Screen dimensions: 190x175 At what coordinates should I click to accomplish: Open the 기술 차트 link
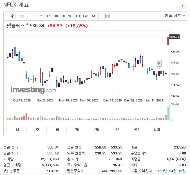click(x=175, y=16)
